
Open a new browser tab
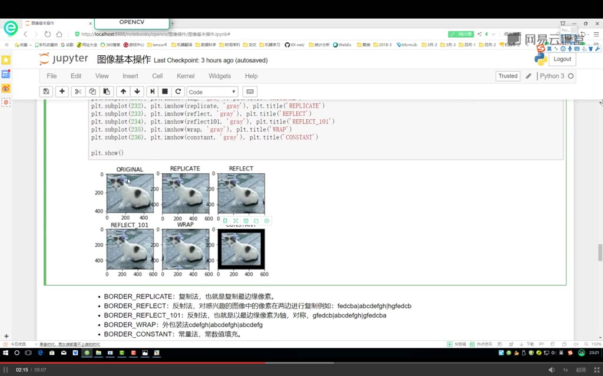coord(173,23)
